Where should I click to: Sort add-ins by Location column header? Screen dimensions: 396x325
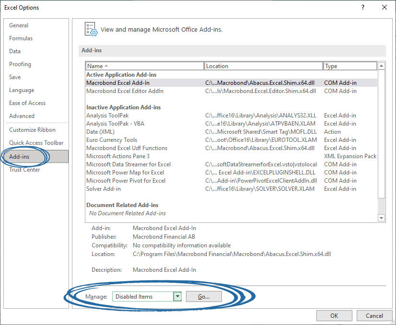[263, 66]
